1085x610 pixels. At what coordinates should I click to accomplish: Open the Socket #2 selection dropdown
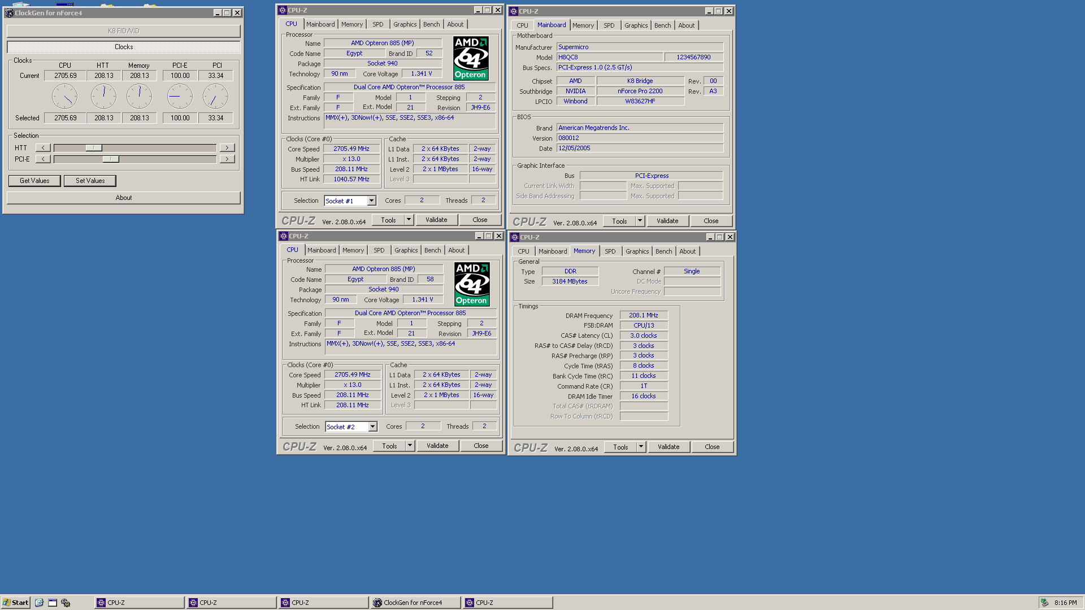tap(372, 426)
